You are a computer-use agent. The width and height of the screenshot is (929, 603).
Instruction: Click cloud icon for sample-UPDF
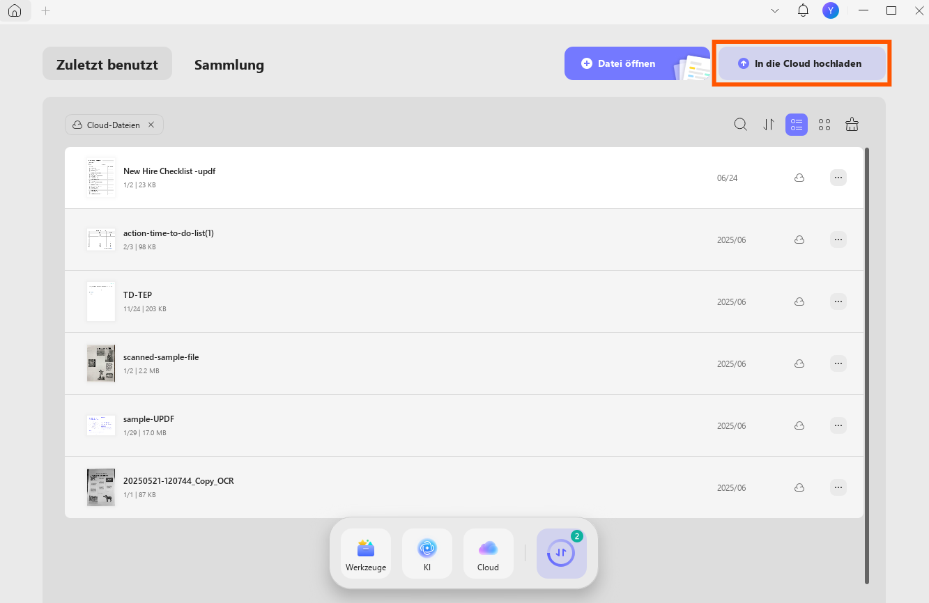(799, 425)
